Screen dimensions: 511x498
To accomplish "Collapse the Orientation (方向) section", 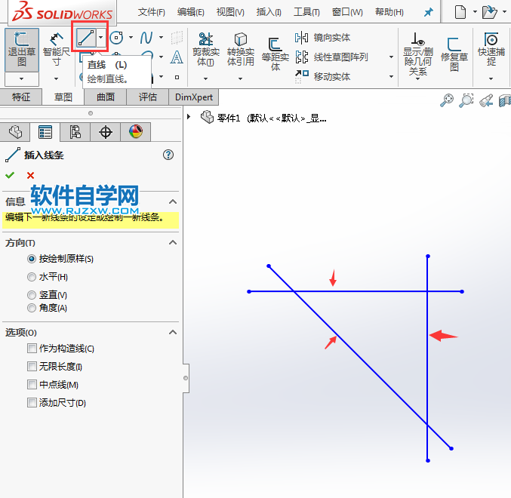I will point(173,243).
